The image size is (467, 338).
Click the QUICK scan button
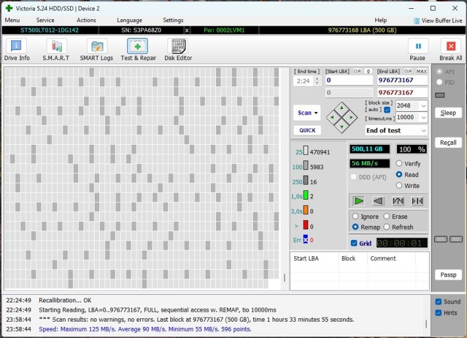click(x=307, y=130)
